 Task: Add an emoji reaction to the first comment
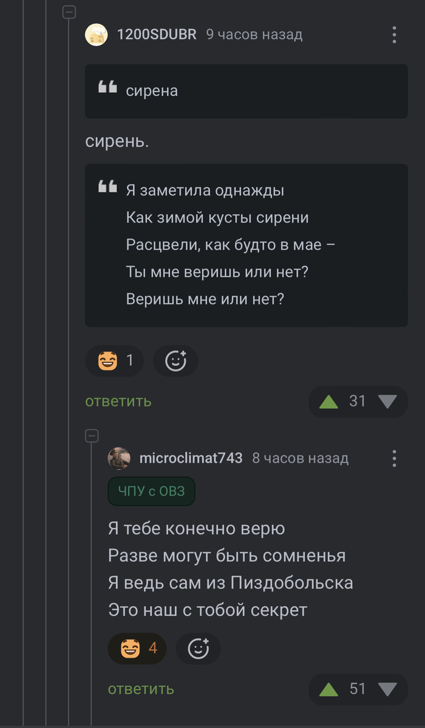pyautogui.click(x=175, y=360)
